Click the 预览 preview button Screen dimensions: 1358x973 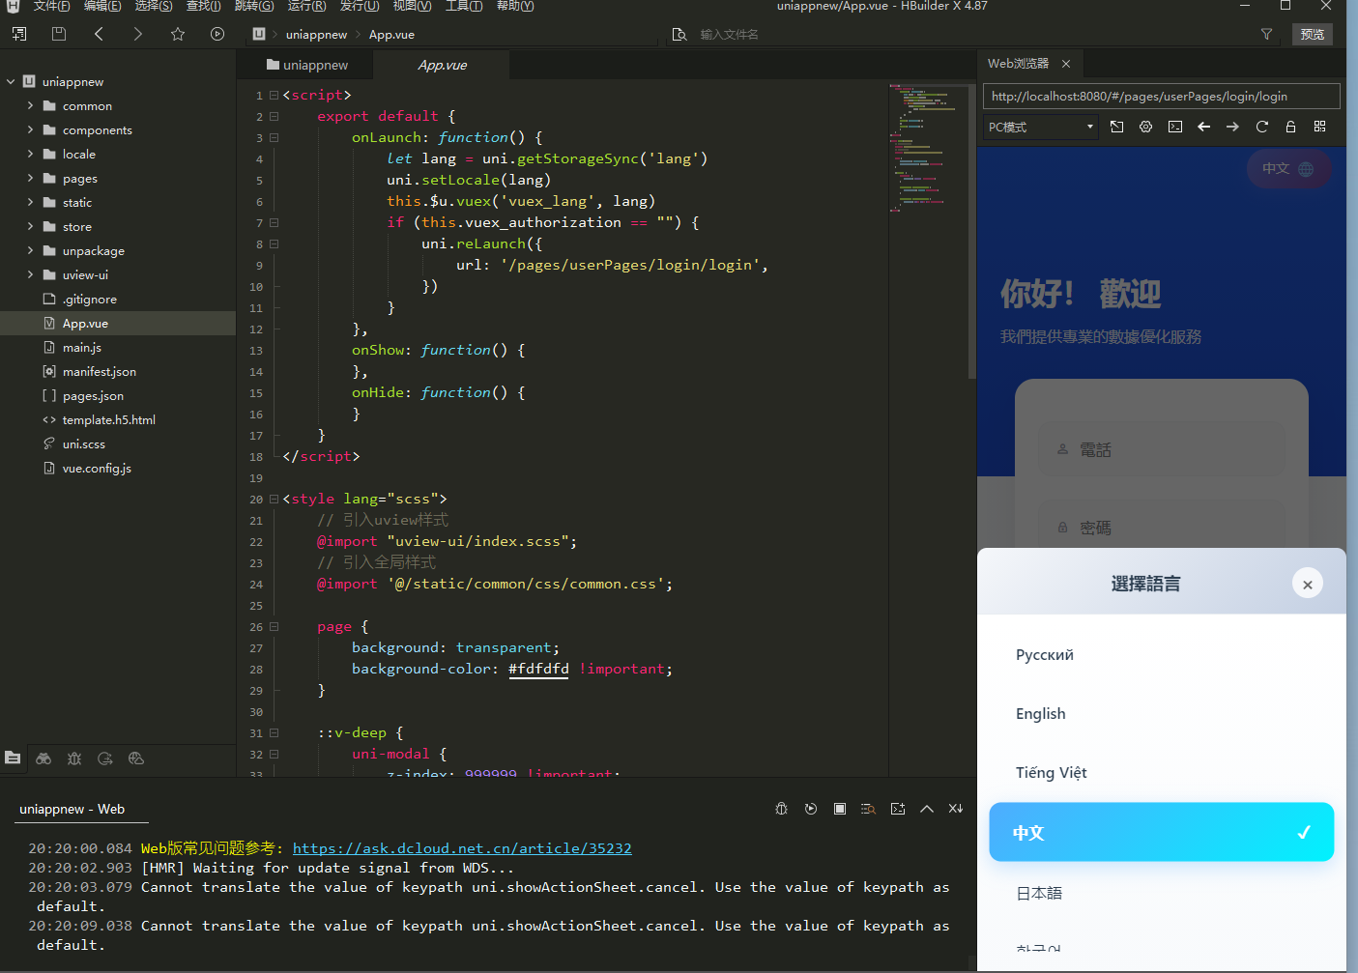pos(1313,34)
